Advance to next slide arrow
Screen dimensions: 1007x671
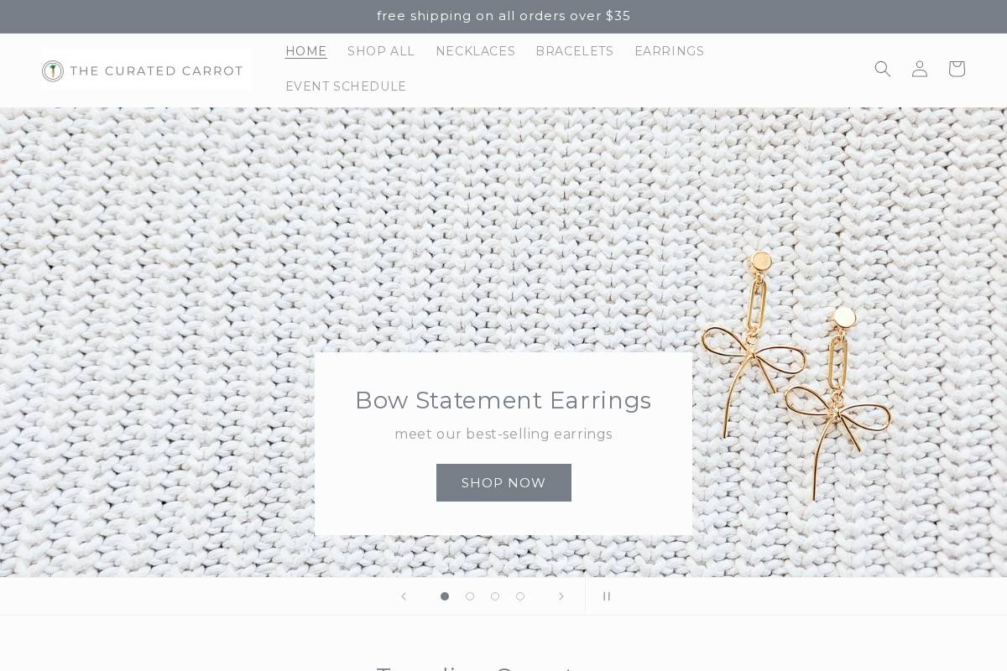click(x=561, y=596)
